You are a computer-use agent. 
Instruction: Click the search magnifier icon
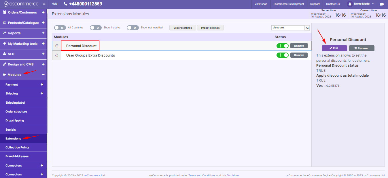(307, 28)
